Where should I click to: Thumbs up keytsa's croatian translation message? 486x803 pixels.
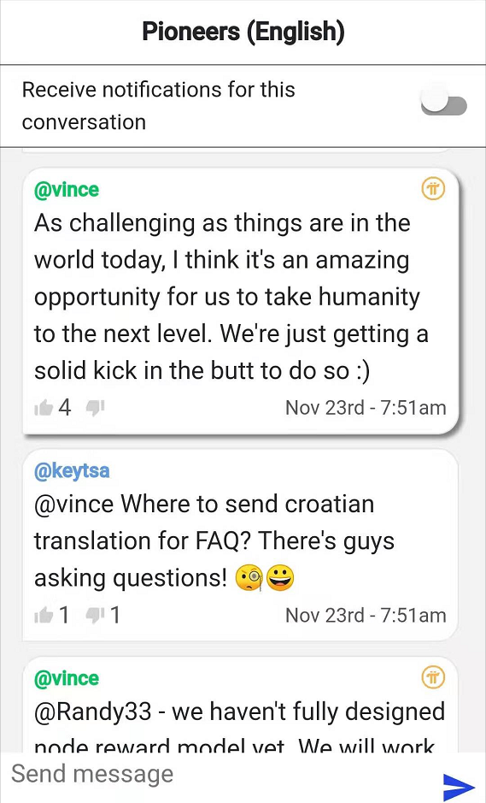click(x=44, y=615)
